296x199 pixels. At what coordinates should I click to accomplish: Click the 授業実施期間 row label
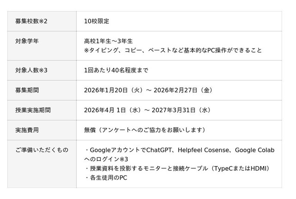[x=33, y=110]
